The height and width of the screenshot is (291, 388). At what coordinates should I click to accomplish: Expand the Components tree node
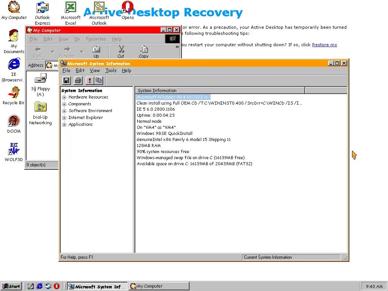point(64,104)
